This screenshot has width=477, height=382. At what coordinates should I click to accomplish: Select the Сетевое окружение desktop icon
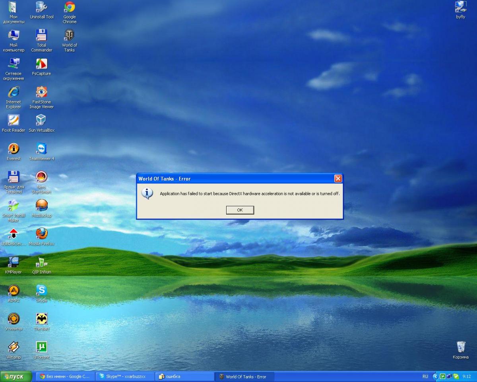point(14,69)
